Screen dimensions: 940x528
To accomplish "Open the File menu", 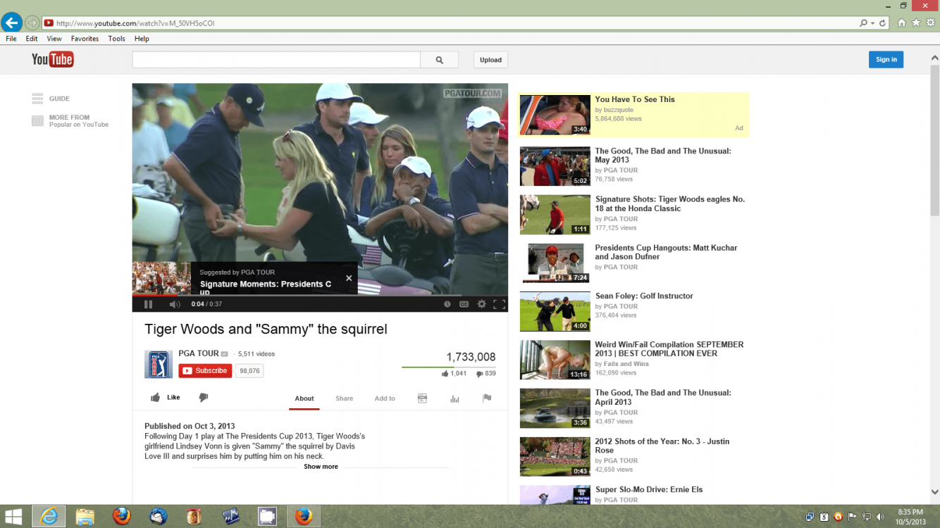I will tap(11, 39).
